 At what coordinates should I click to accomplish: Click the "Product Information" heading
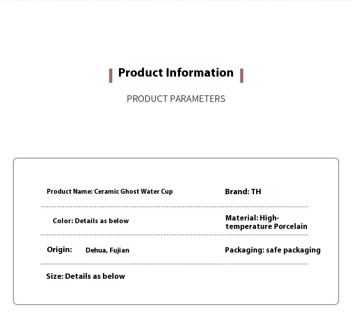coord(176,73)
